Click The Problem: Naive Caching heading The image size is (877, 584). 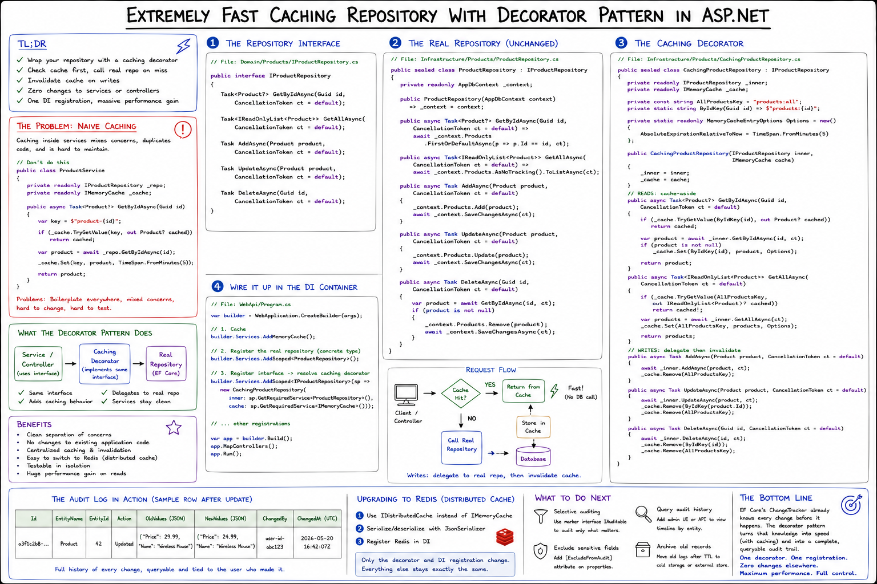pos(77,126)
